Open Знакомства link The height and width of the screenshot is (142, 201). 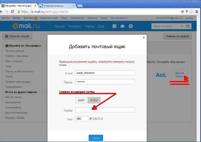pyautogui.click(x=77, y=18)
